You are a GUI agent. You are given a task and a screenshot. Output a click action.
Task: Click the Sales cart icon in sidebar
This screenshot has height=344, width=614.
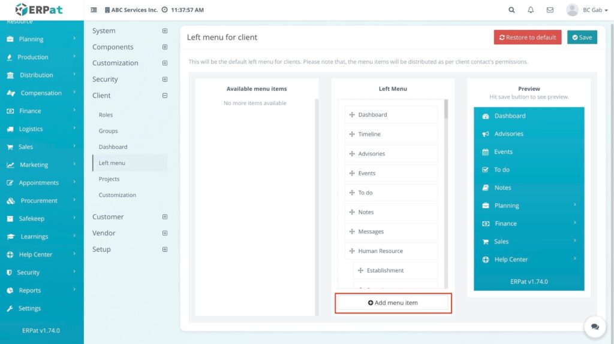point(10,147)
